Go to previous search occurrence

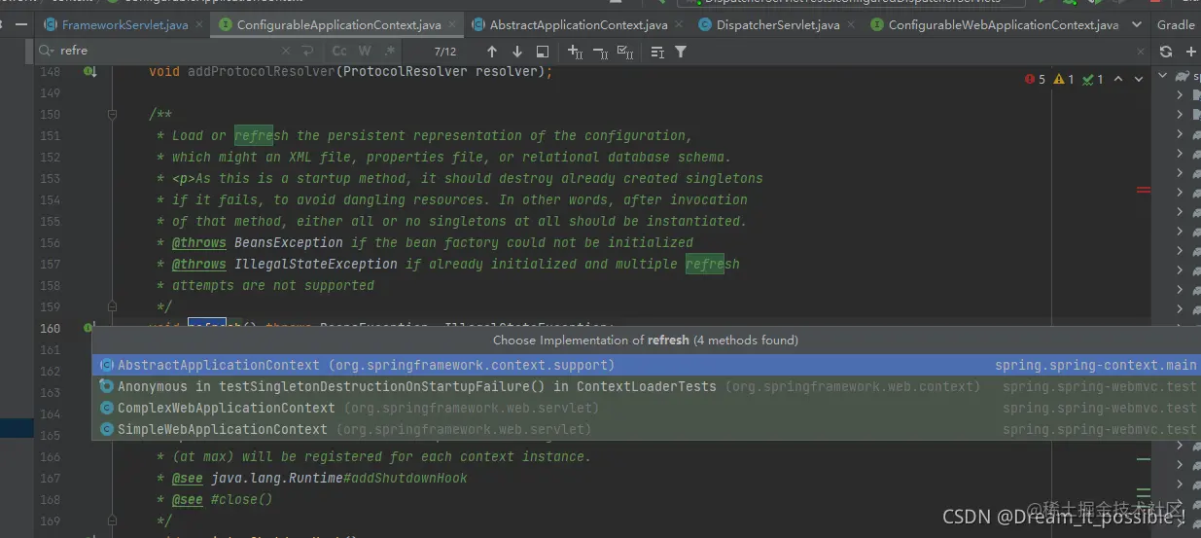pos(492,52)
